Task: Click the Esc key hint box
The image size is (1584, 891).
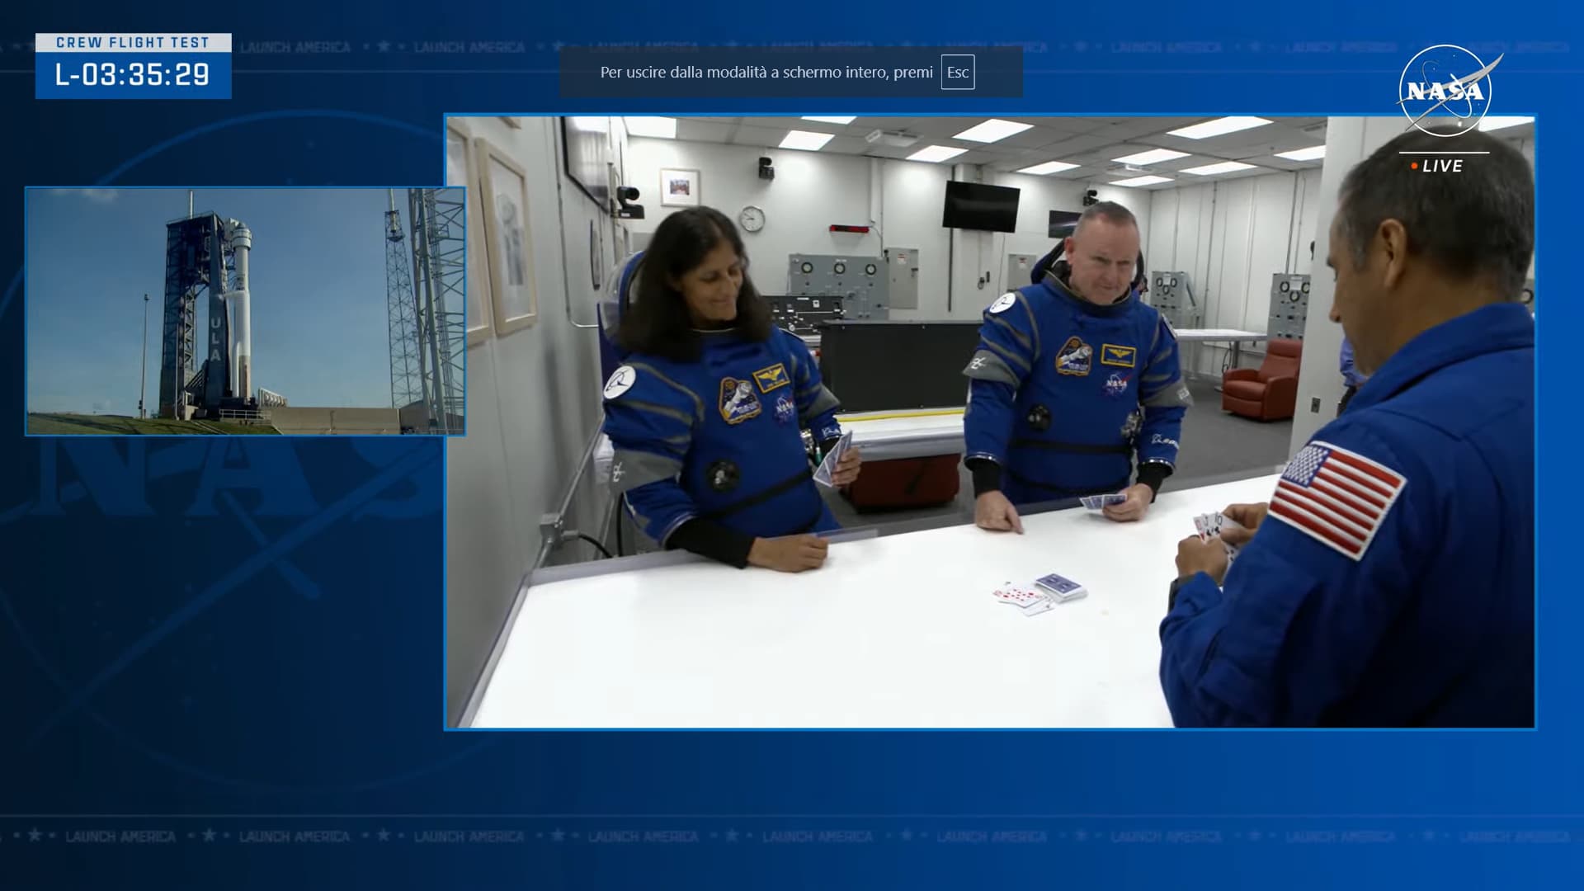Action: pyautogui.click(x=957, y=73)
